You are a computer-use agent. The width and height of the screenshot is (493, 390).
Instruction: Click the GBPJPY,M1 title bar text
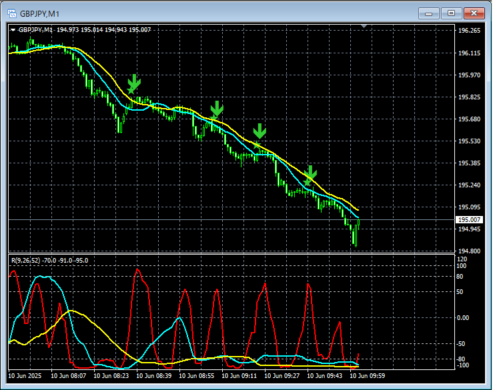coord(38,12)
